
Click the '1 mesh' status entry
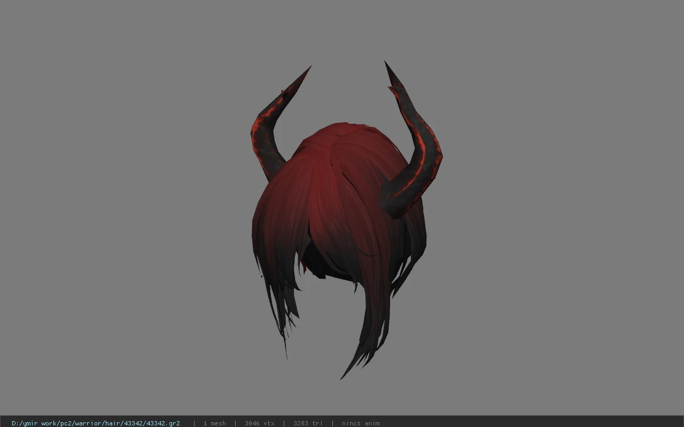tap(214, 423)
